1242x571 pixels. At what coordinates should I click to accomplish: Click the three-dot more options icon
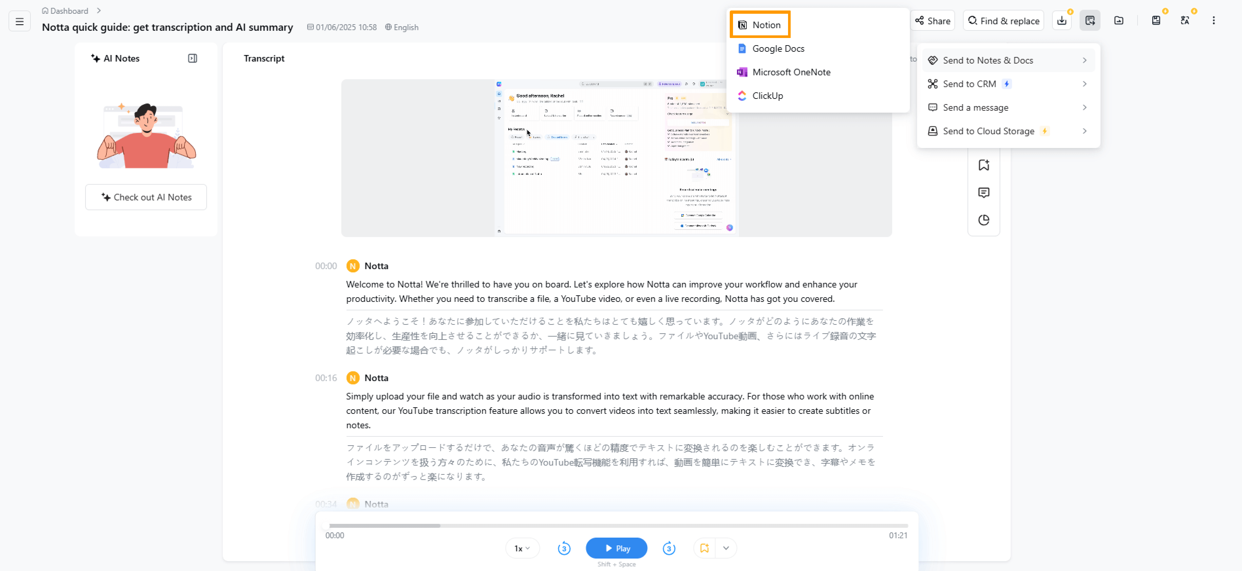[1214, 21]
